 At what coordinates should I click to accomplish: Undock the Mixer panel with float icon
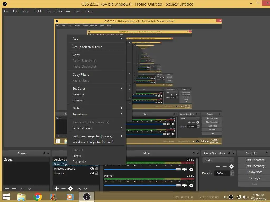[193, 153]
